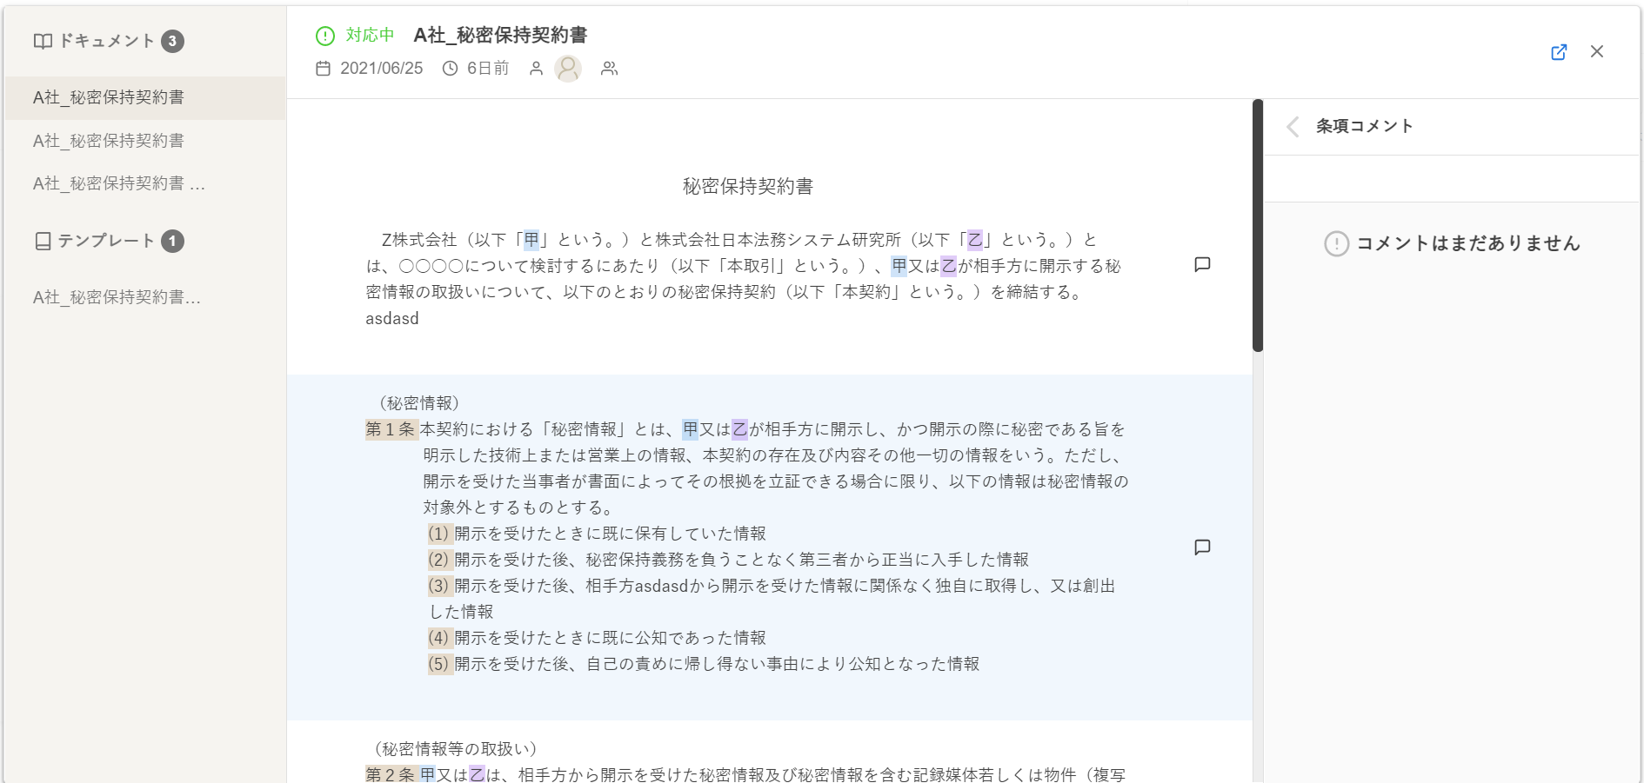Open the A社_秘密保持契約書 template item
The width and height of the screenshot is (1644, 783).
[117, 297]
